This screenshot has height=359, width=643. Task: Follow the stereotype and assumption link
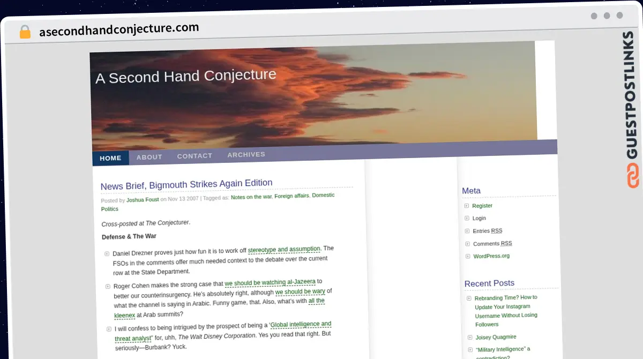284,249
